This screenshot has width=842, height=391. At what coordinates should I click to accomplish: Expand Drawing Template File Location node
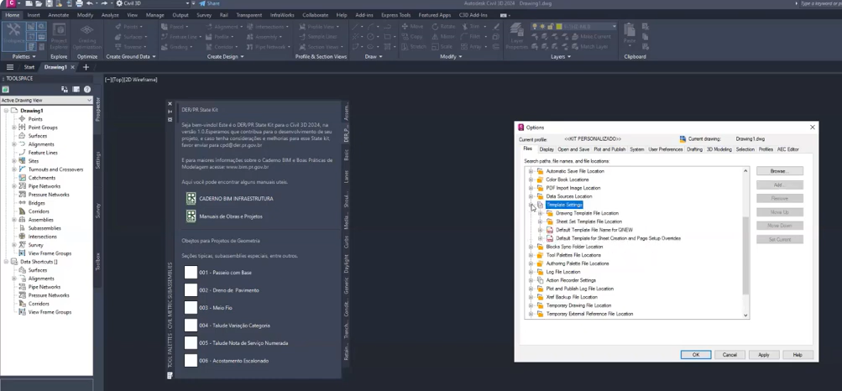tap(541, 213)
